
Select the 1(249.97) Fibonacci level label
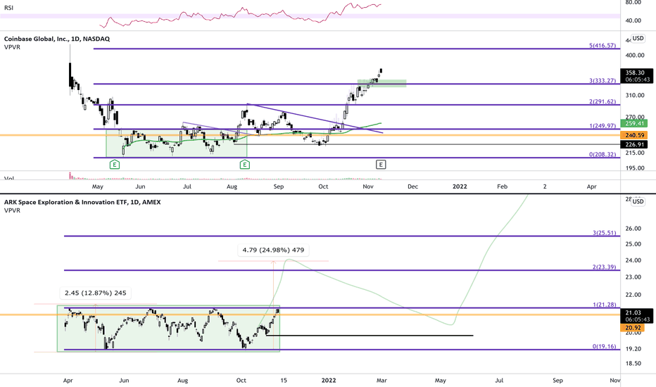[x=603, y=125]
